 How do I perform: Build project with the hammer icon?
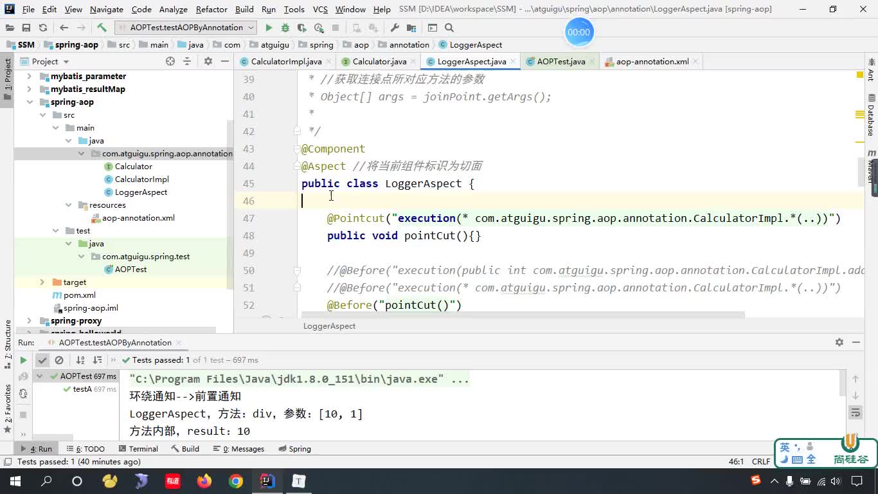click(102, 28)
